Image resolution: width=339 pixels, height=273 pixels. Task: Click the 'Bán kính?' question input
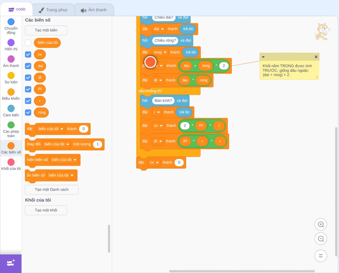pyautogui.click(x=163, y=101)
